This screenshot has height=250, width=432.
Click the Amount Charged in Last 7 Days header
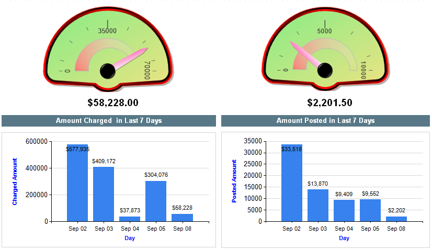(109, 121)
